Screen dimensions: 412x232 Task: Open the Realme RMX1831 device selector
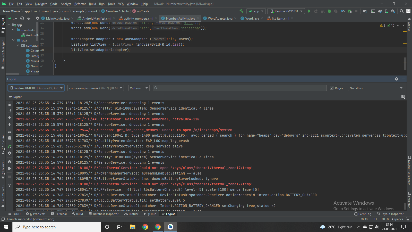36,88
